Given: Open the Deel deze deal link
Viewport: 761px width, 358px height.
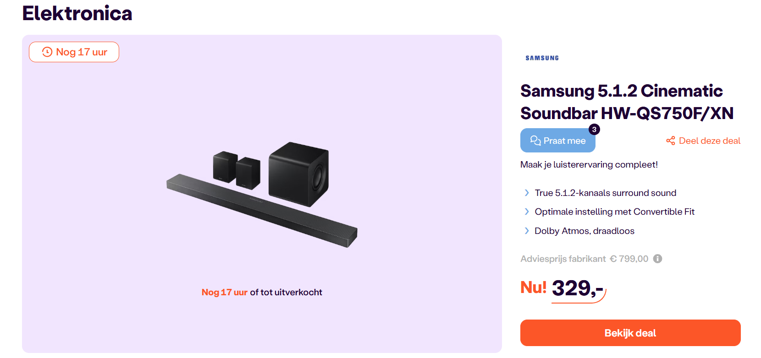Looking at the screenshot, I should 709,141.
